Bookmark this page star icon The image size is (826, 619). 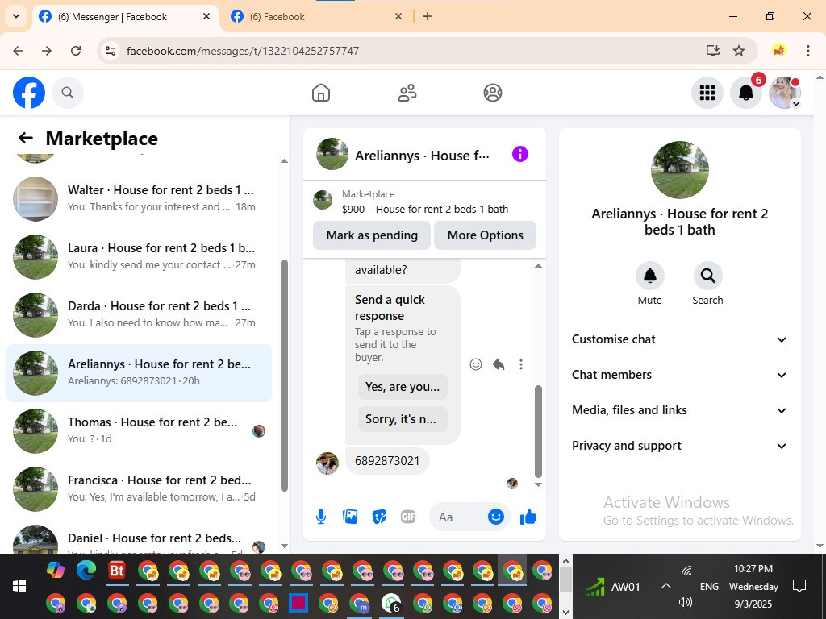[x=739, y=51]
